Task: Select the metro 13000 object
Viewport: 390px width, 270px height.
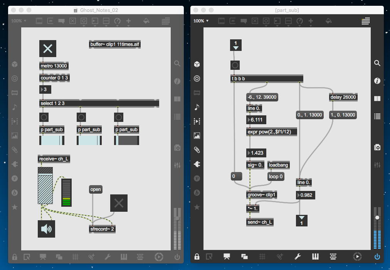Action: coord(54,66)
